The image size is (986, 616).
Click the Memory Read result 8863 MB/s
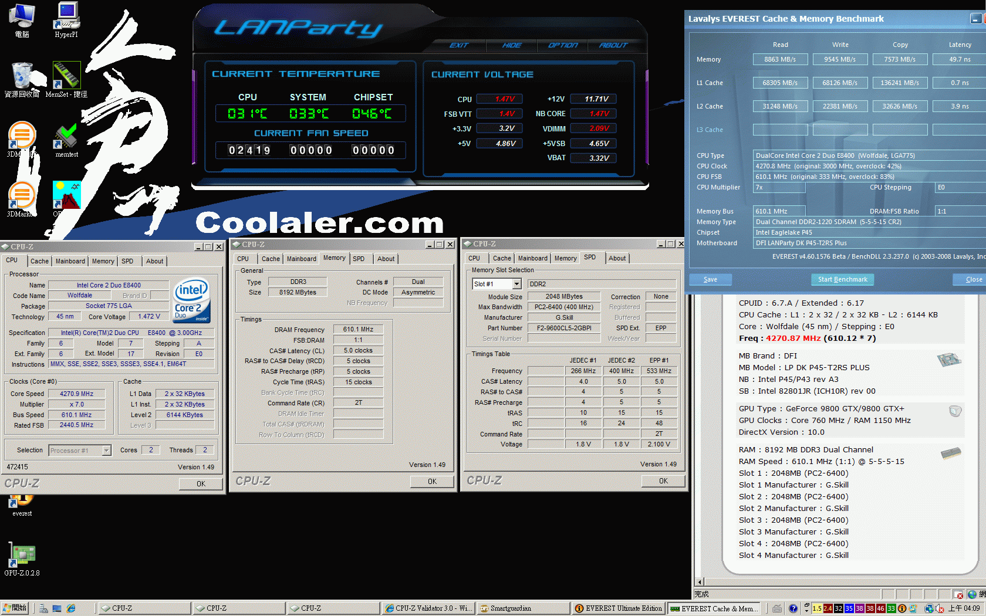(x=780, y=59)
